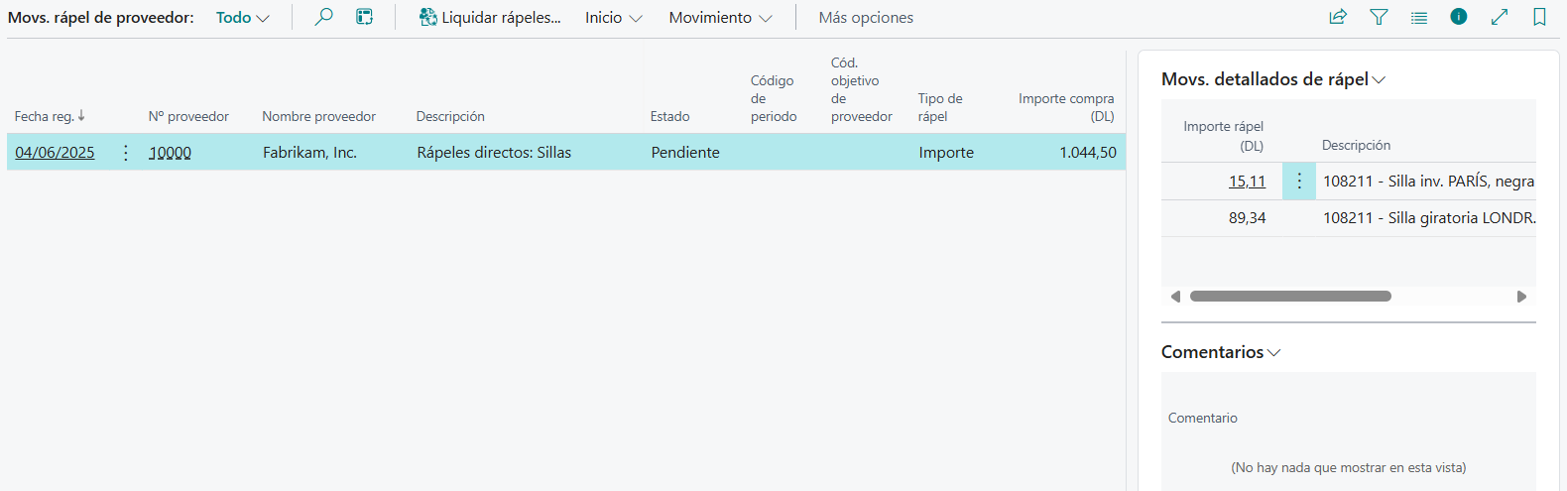Click the search magnifier icon
The width and height of the screenshot is (1567, 491).
pyautogui.click(x=323, y=17)
